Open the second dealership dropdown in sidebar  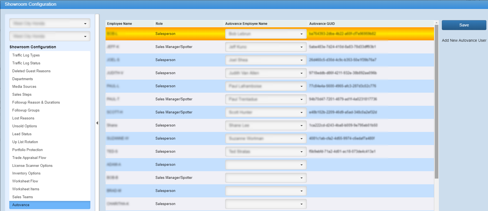[50, 36]
